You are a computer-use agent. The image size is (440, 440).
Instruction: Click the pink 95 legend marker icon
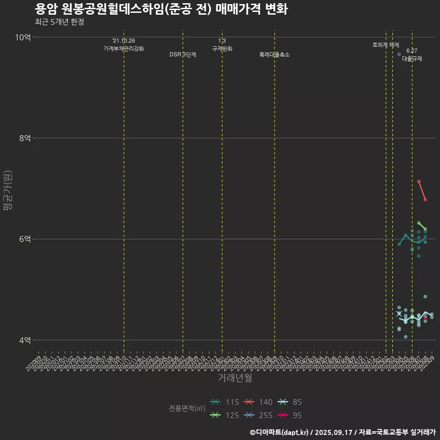pyautogui.click(x=283, y=415)
